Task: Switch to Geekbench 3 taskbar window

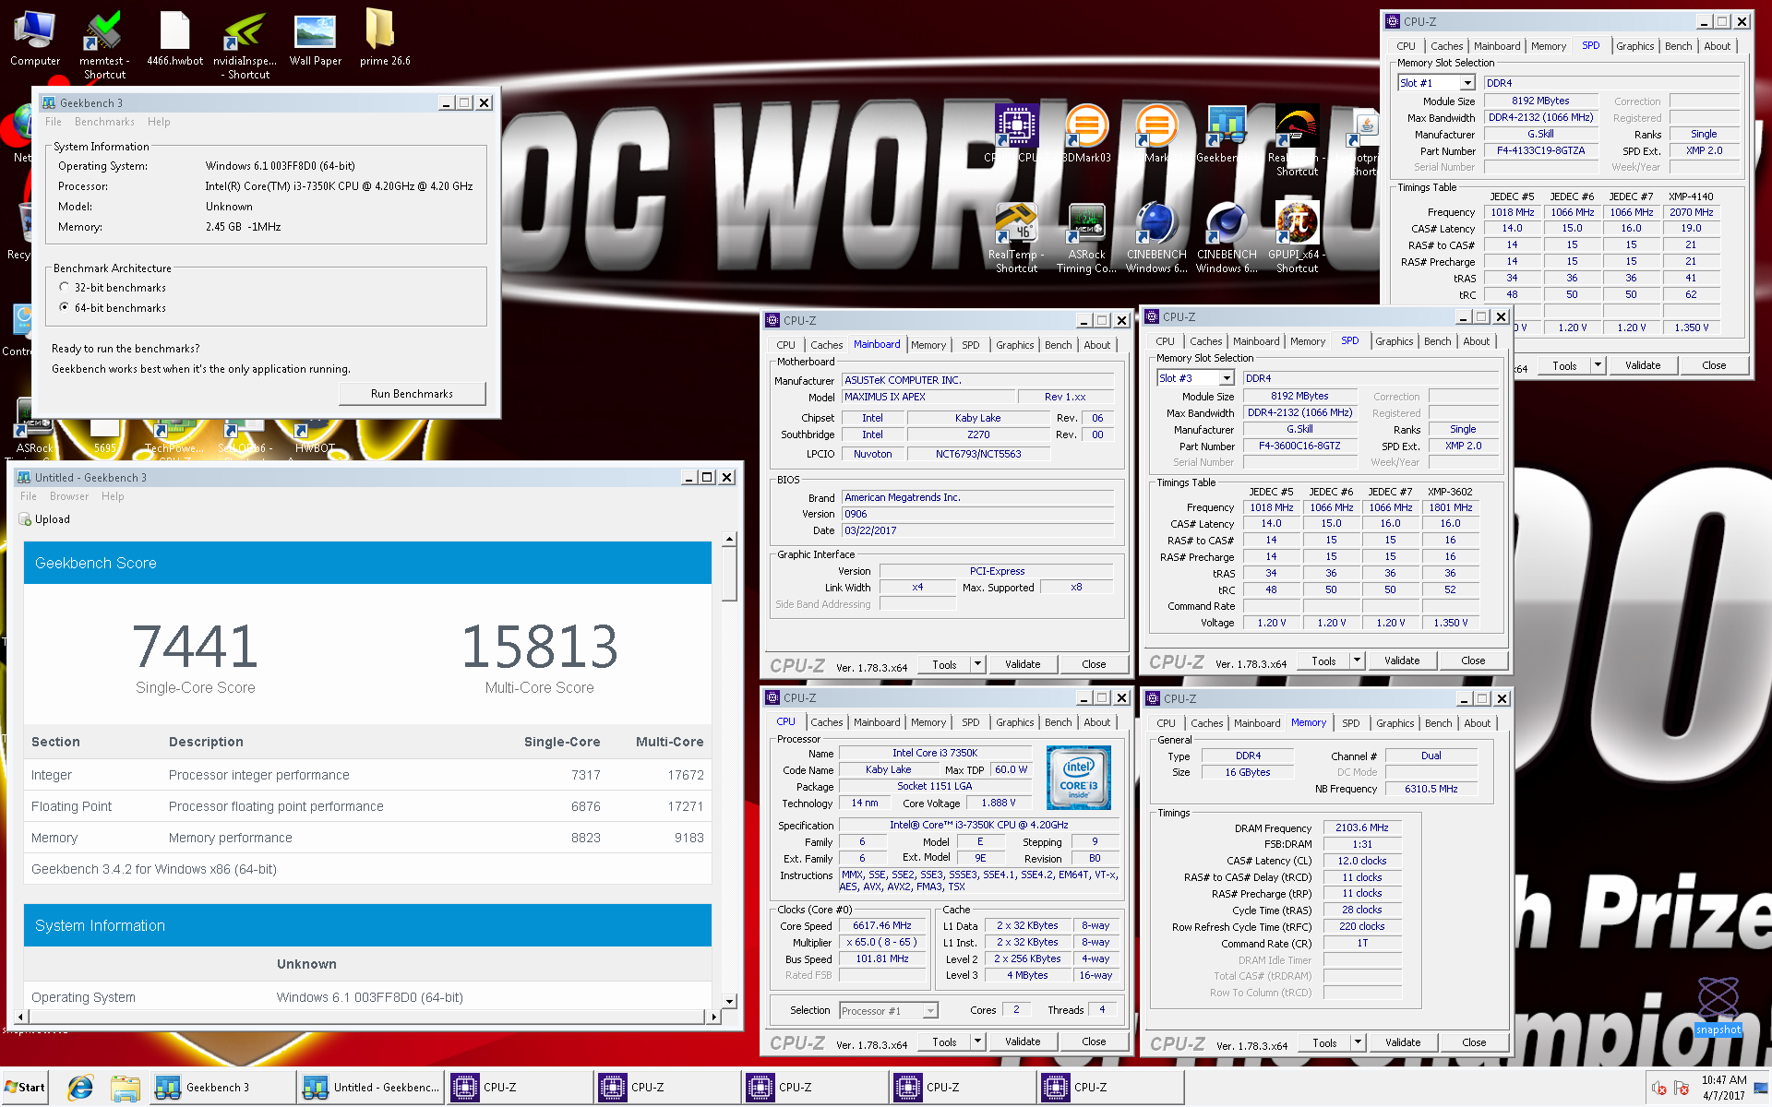Action: pyautogui.click(x=221, y=1088)
